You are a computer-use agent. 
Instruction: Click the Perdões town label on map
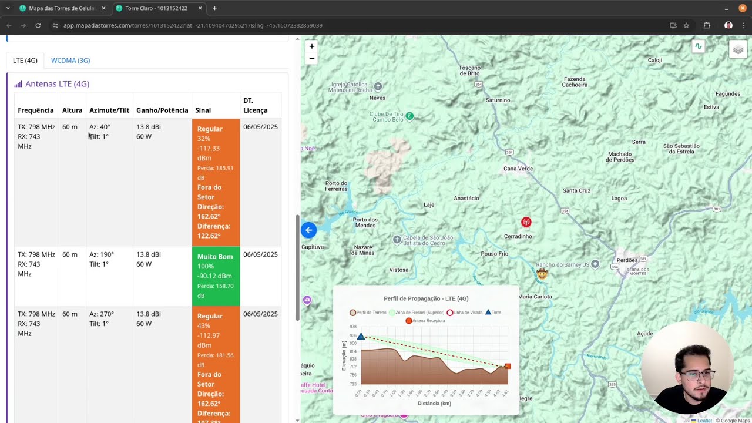coord(627,260)
